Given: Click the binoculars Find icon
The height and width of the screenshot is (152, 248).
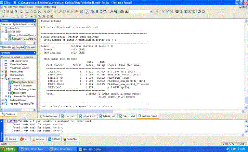Looking at the screenshot, I should 122,11.
